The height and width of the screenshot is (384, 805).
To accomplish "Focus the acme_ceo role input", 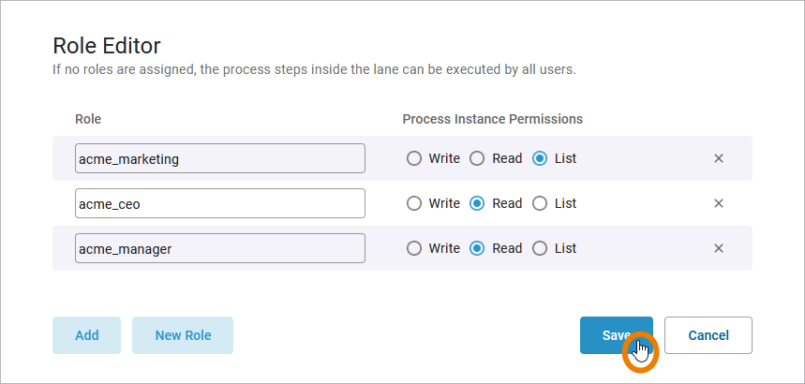I will (x=219, y=203).
